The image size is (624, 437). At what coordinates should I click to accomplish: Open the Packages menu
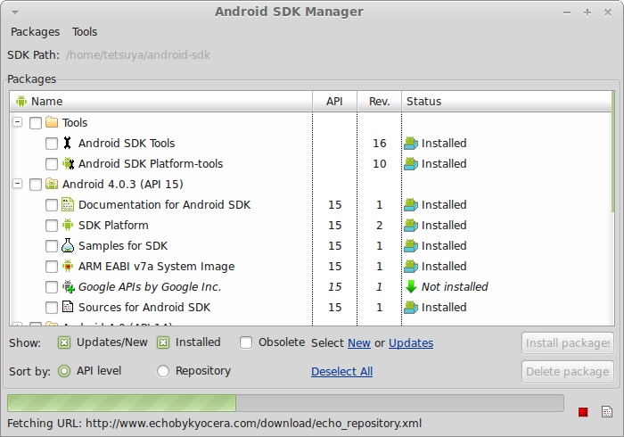[35, 32]
